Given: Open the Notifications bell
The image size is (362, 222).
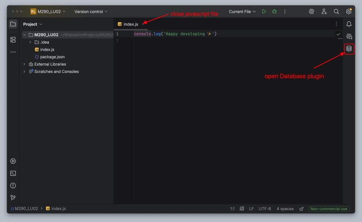Looking at the screenshot, I should point(349,24).
